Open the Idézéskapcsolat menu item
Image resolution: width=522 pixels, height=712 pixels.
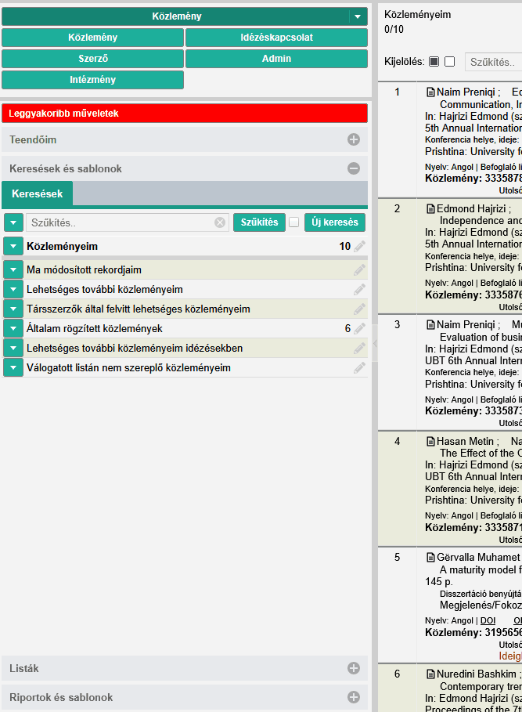click(276, 38)
